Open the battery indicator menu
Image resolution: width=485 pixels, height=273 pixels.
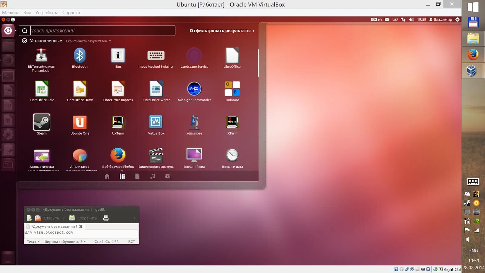pos(395,19)
